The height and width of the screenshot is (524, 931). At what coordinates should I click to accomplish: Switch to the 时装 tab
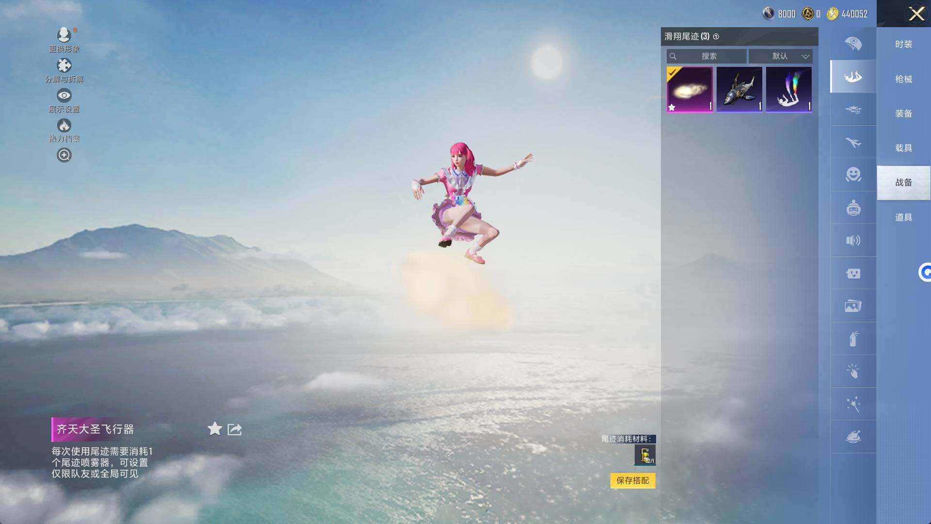click(x=903, y=44)
